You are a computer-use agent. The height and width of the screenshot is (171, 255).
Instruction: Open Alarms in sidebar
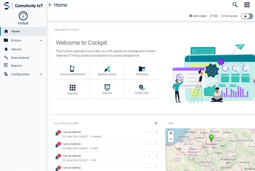click(x=23, y=49)
